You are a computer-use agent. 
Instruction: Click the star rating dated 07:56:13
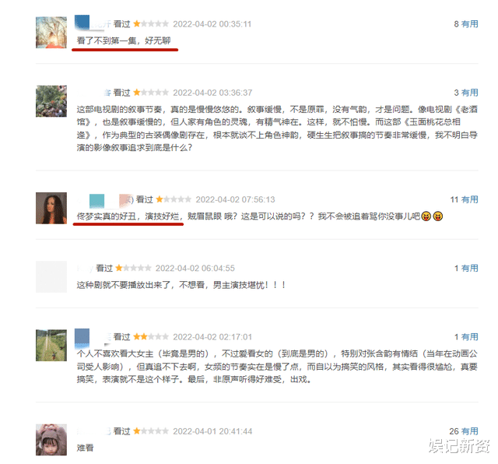(174, 199)
